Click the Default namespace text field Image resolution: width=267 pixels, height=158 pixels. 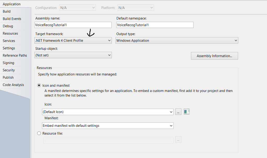coord(155,25)
